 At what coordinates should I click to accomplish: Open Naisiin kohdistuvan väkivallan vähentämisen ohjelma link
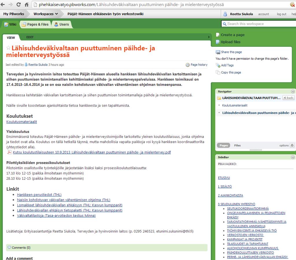tap(64, 200)
